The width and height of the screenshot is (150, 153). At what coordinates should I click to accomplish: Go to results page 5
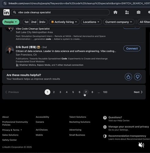point(73,92)
